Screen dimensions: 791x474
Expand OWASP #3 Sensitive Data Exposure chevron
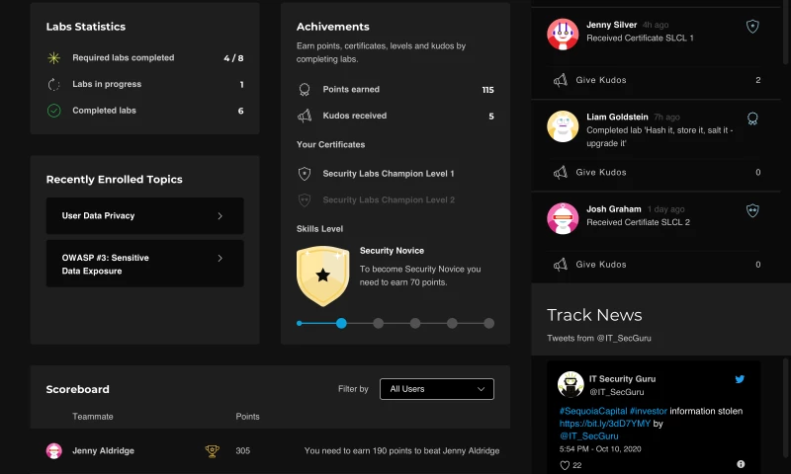pyautogui.click(x=220, y=259)
